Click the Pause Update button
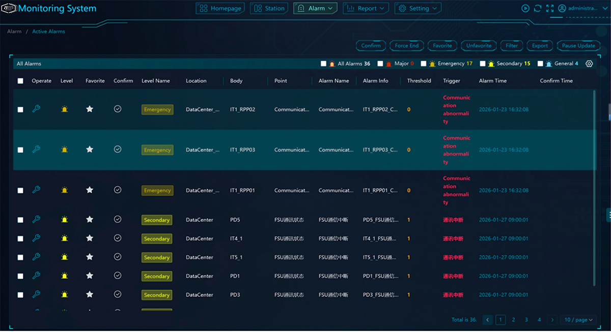The height and width of the screenshot is (332, 611). pos(578,46)
